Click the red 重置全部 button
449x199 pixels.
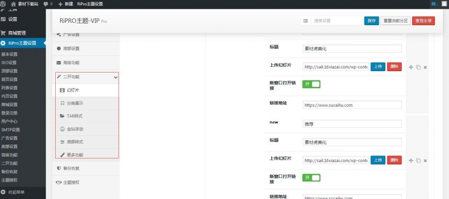point(423,21)
